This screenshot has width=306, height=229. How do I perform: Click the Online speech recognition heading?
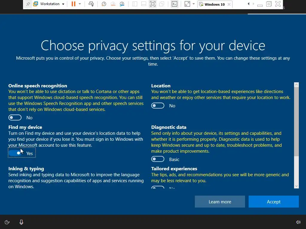(x=38, y=86)
